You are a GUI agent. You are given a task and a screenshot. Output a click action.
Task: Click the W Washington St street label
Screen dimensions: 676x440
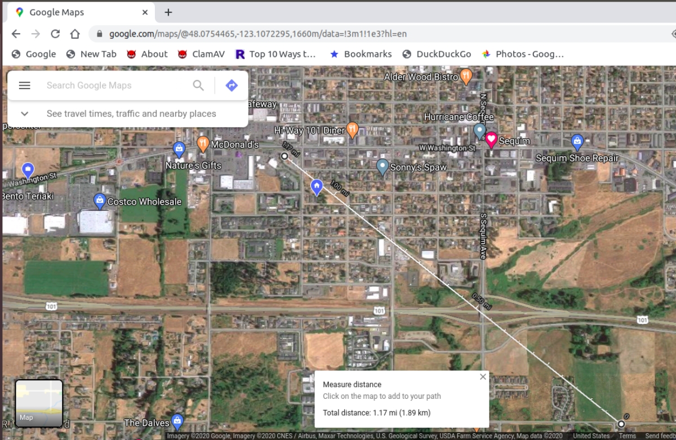447,148
